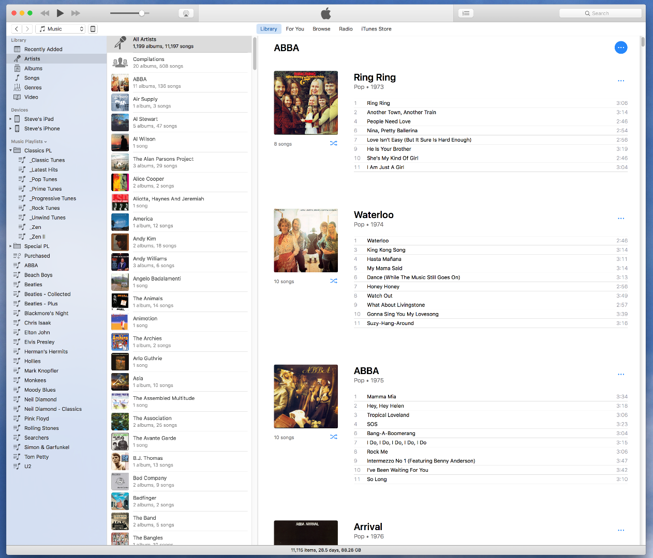653x558 pixels.
Task: Select Video in Library sidebar
Action: 56,97
